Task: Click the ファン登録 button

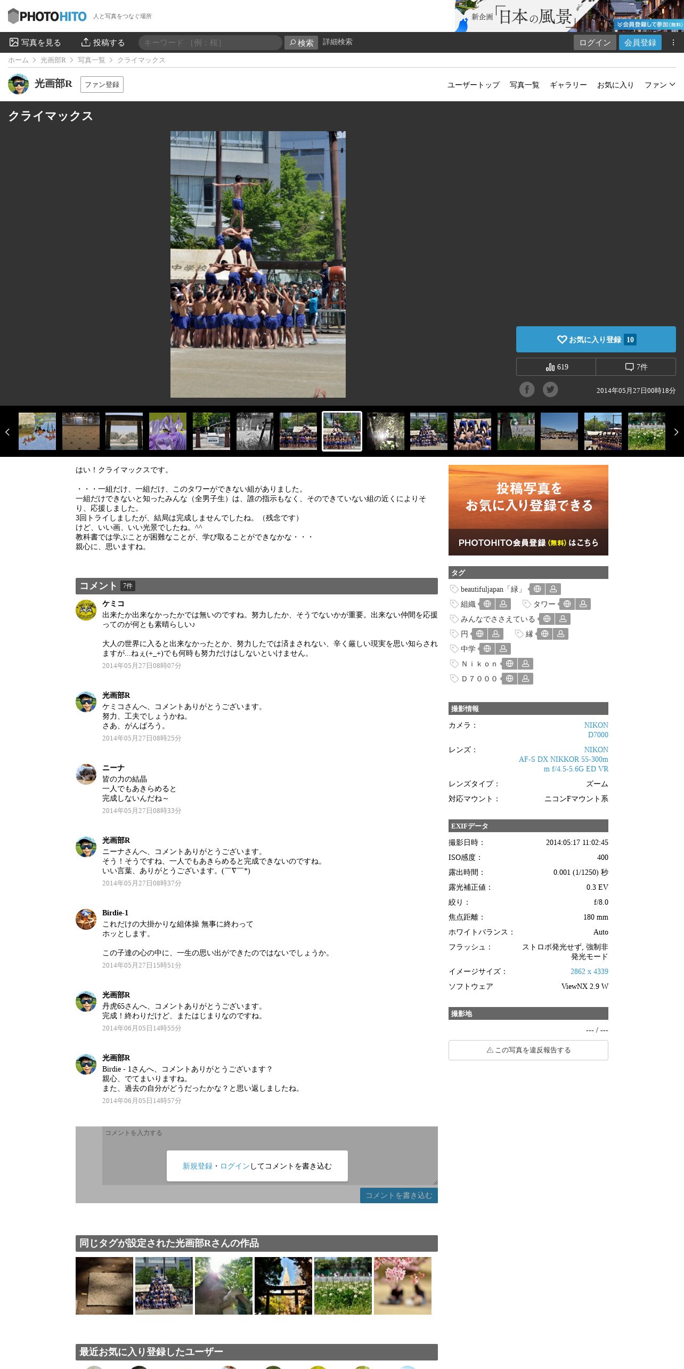Action: [102, 84]
